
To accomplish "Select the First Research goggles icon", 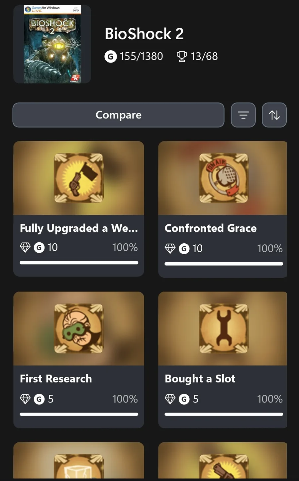I will [x=79, y=328].
